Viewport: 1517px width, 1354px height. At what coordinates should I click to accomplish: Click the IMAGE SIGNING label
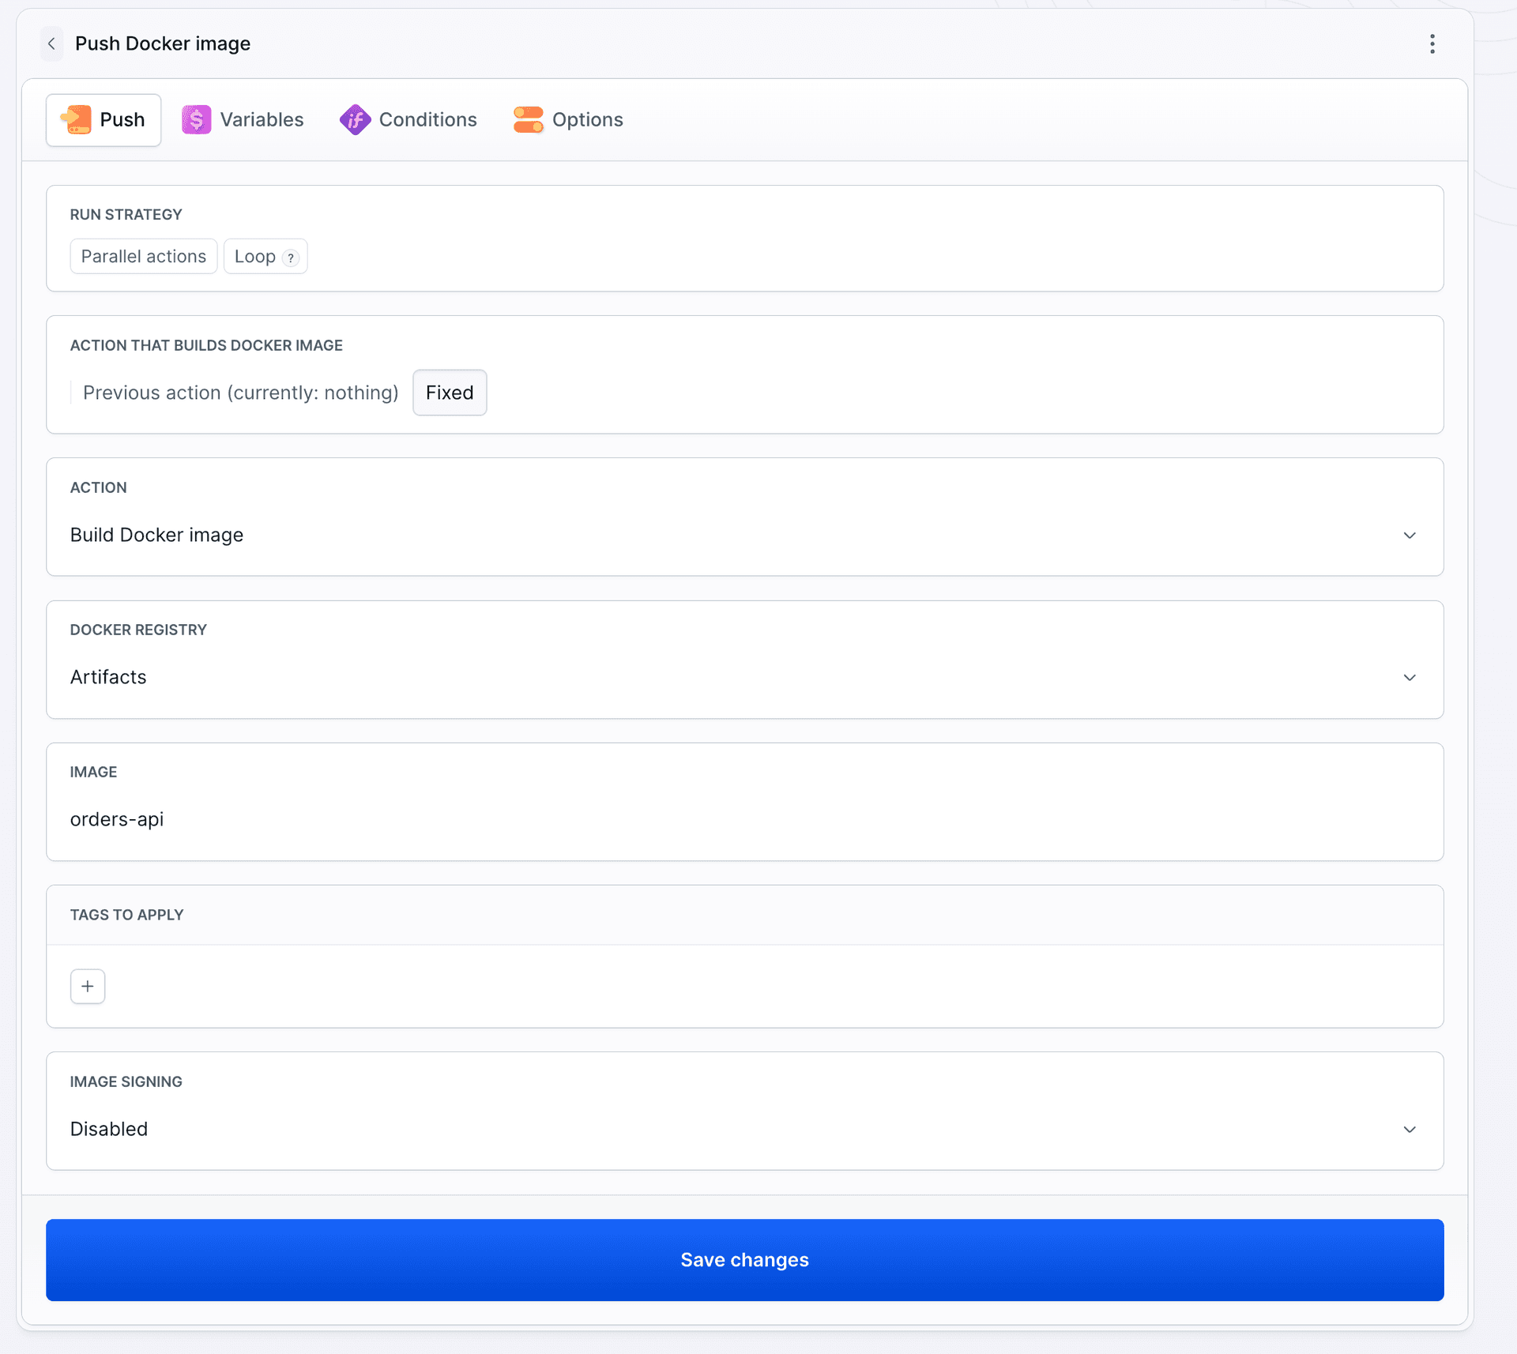126,1082
